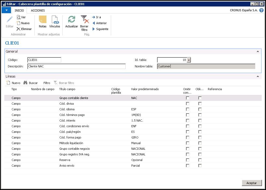
Task: Click Nuevo icon in the Líneas toolbar
Action: click(8, 83)
